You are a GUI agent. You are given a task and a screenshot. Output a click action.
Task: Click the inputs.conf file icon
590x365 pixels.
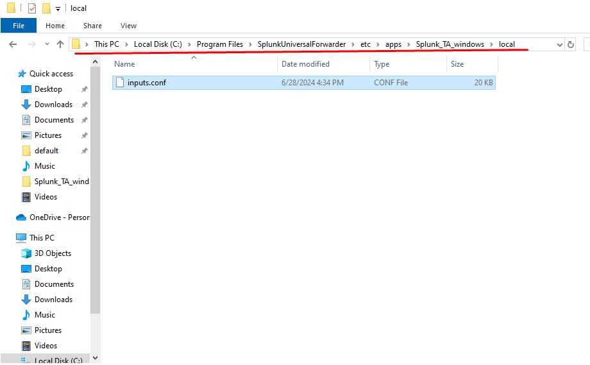pyautogui.click(x=120, y=82)
